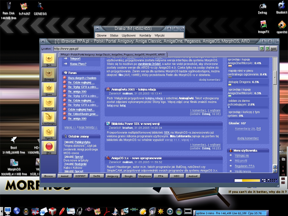Screen dimensions: 288x216
Task: Click the round play-button icon in dock
Action: coord(170,211)
